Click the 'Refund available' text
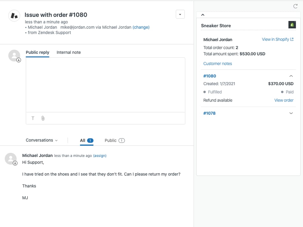 [x=218, y=100]
